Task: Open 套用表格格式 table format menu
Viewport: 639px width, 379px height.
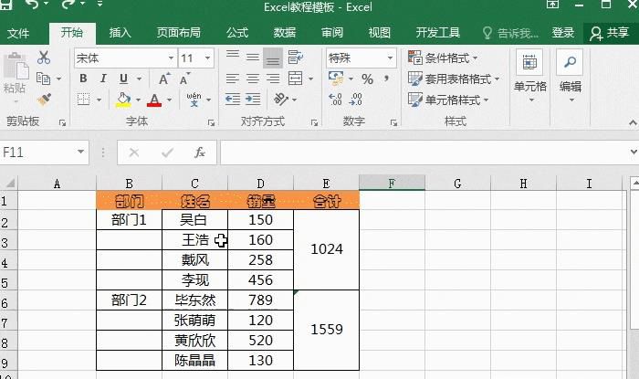Action: pos(454,79)
